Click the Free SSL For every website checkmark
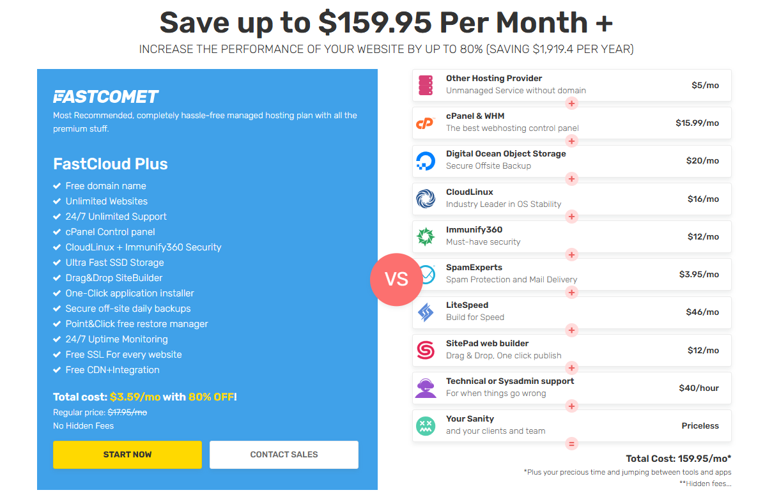Viewport: 765px width, 504px height. [57, 355]
